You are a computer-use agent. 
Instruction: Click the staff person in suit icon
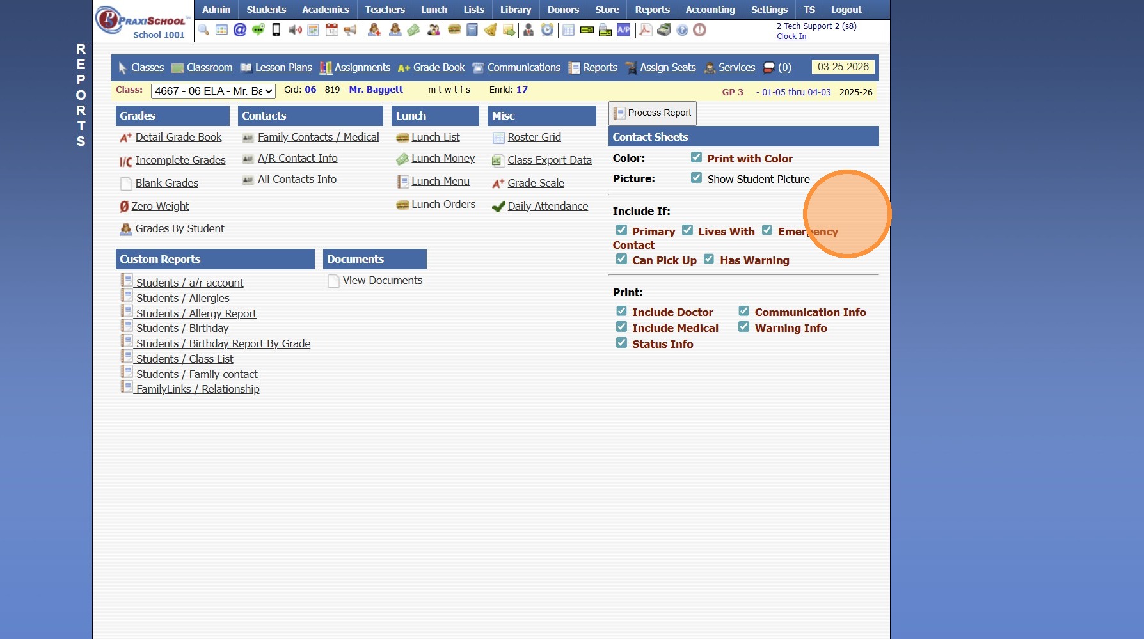(528, 30)
